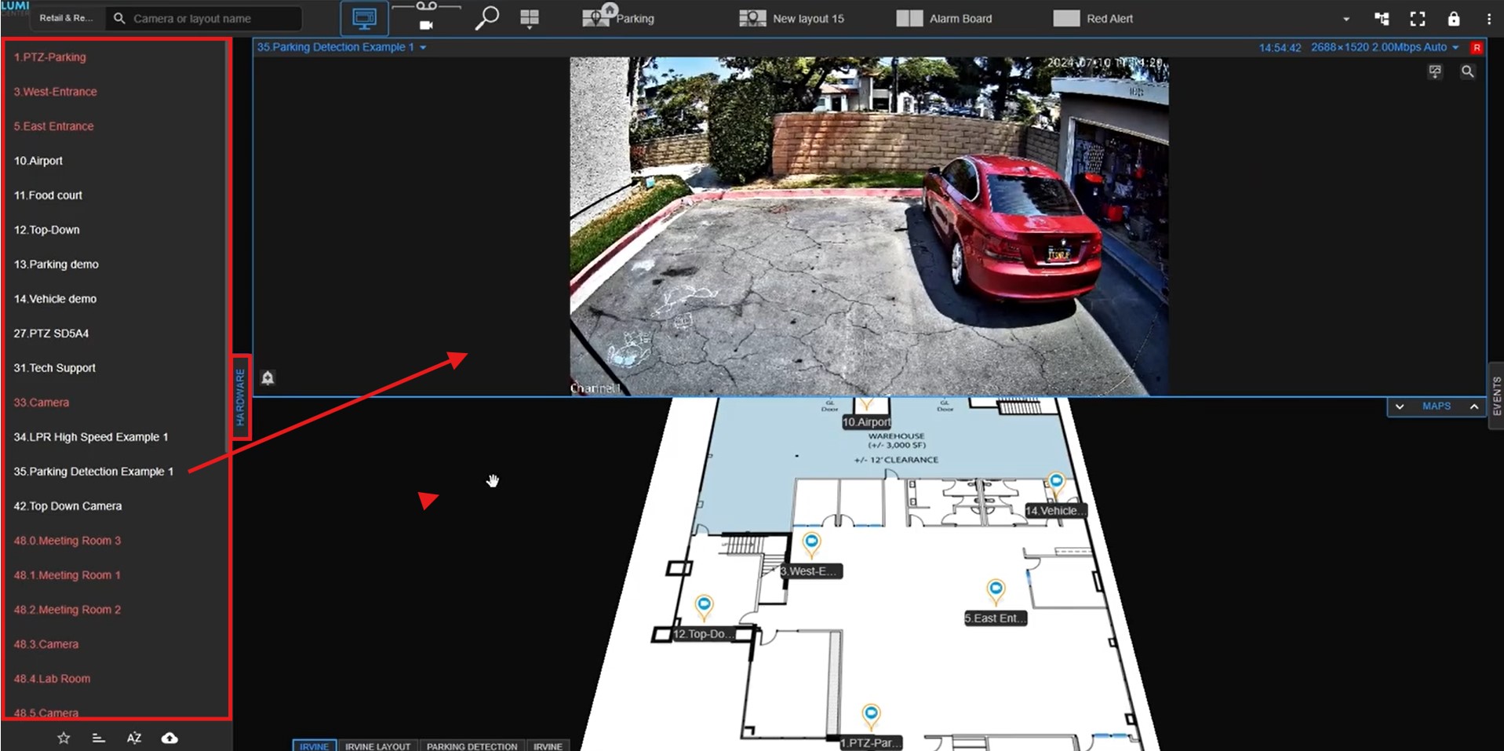Image resolution: width=1504 pixels, height=751 pixels.
Task: Switch to live view monitor mode
Action: pos(364,19)
